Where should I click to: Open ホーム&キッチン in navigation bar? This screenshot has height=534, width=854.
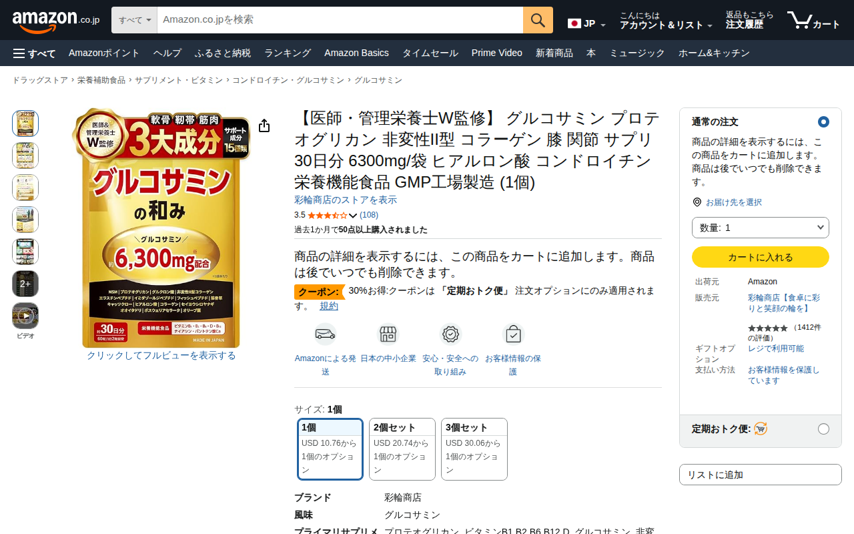(714, 53)
